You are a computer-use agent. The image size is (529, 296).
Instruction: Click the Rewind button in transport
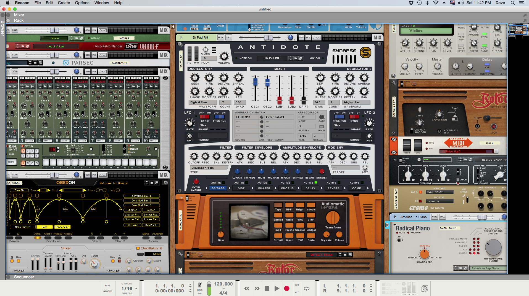coord(247,289)
